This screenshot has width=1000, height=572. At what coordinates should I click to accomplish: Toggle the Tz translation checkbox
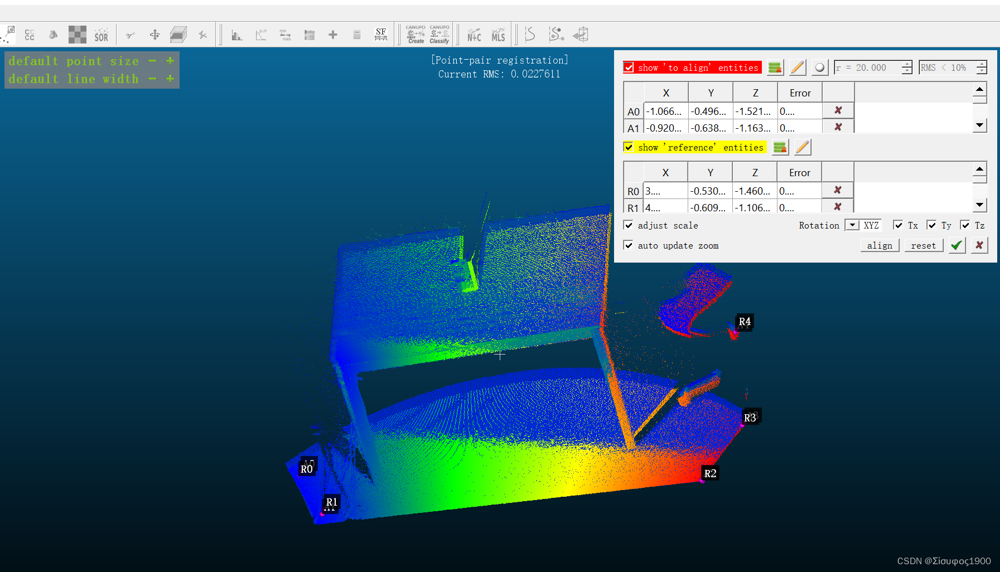tap(965, 225)
